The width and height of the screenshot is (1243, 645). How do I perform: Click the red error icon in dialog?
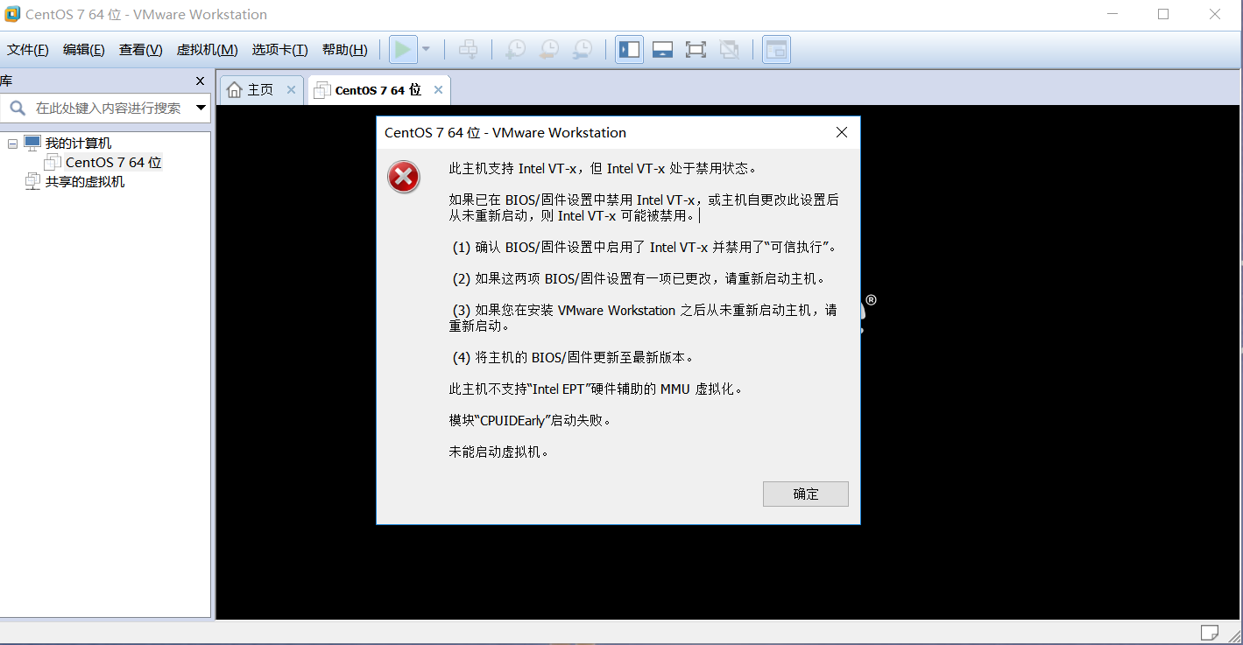pos(404,178)
